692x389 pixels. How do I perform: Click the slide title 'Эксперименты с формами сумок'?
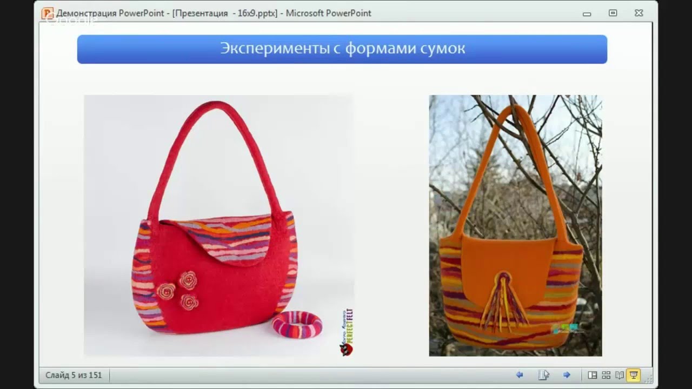tap(342, 49)
